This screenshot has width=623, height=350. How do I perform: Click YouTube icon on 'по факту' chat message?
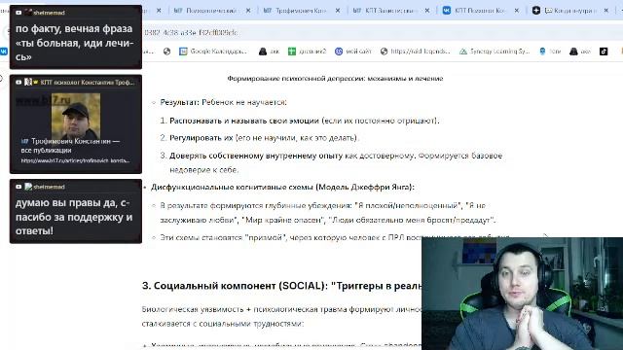pos(18,13)
